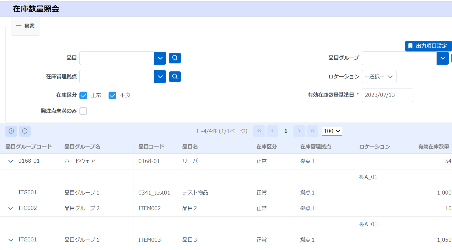Collapse the ITG002 group row
452x250 pixels.
point(11,208)
